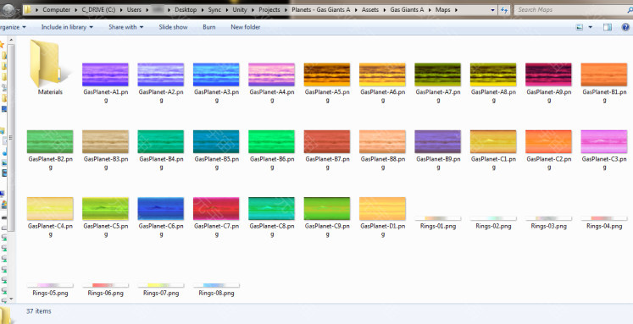Create a New folder

(x=246, y=27)
